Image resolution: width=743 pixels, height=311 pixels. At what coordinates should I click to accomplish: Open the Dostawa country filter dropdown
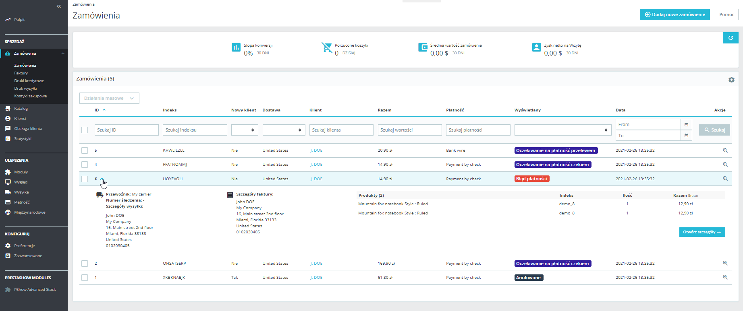[x=284, y=130]
